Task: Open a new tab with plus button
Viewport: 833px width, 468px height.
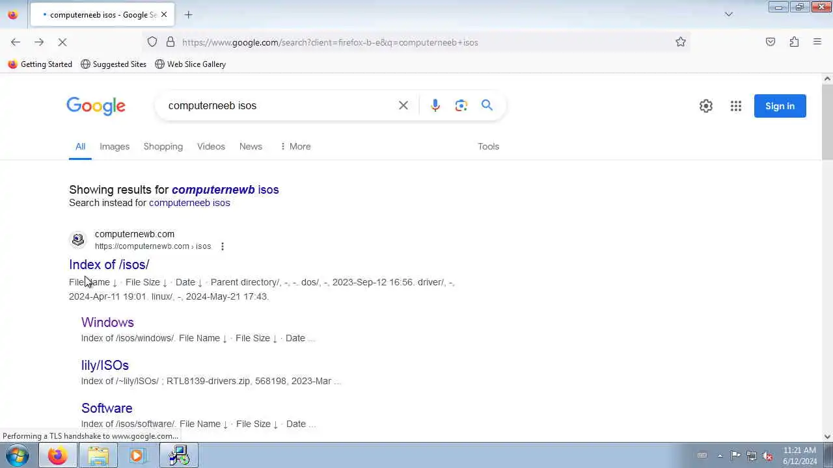Action: (189, 14)
